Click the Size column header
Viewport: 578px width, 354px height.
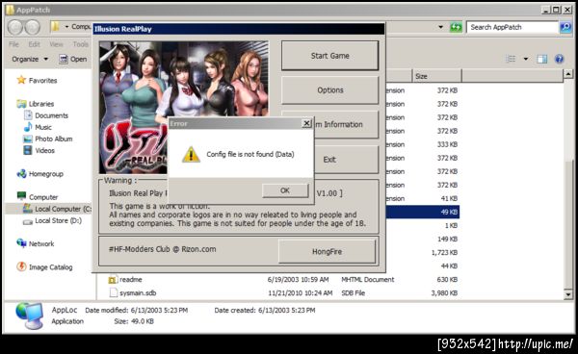[x=436, y=76]
